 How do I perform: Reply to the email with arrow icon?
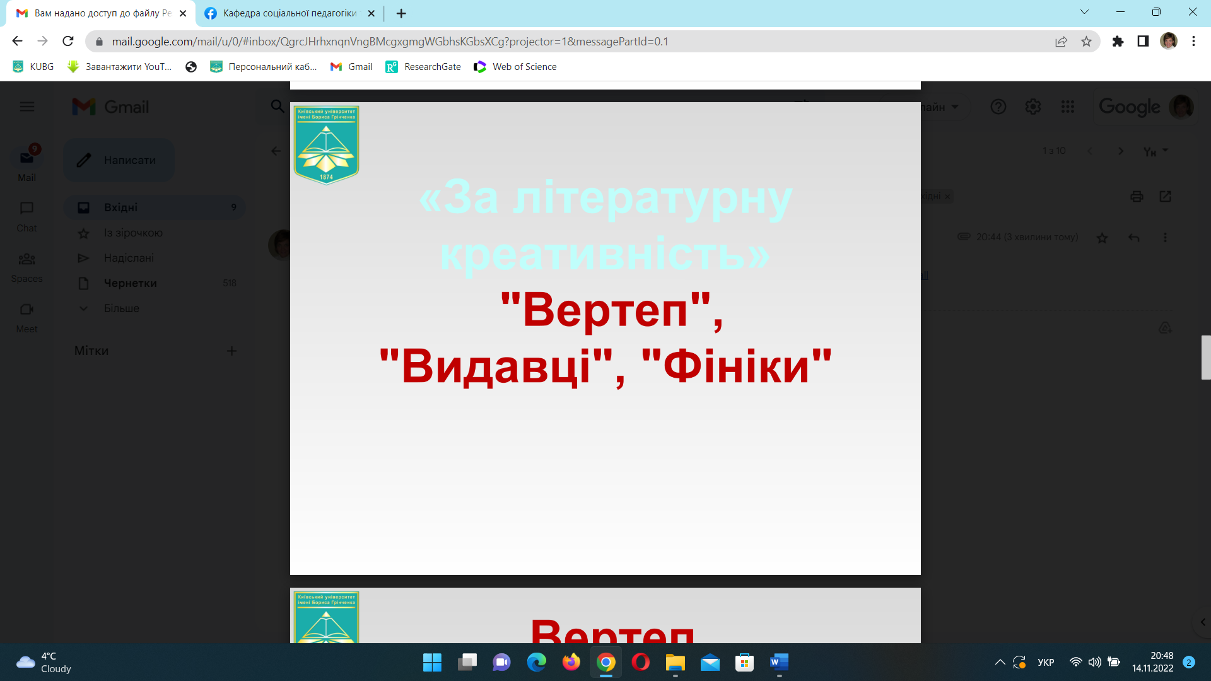pyautogui.click(x=1133, y=238)
